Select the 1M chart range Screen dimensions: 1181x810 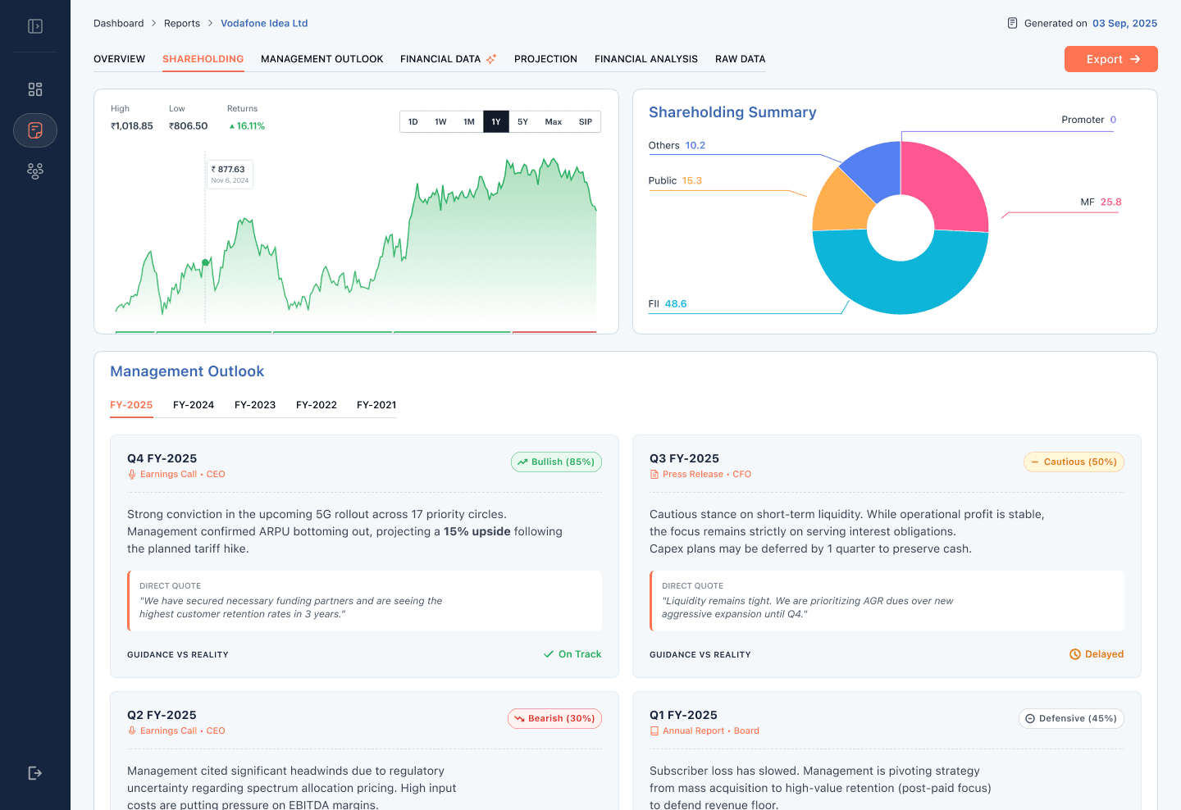(x=469, y=122)
